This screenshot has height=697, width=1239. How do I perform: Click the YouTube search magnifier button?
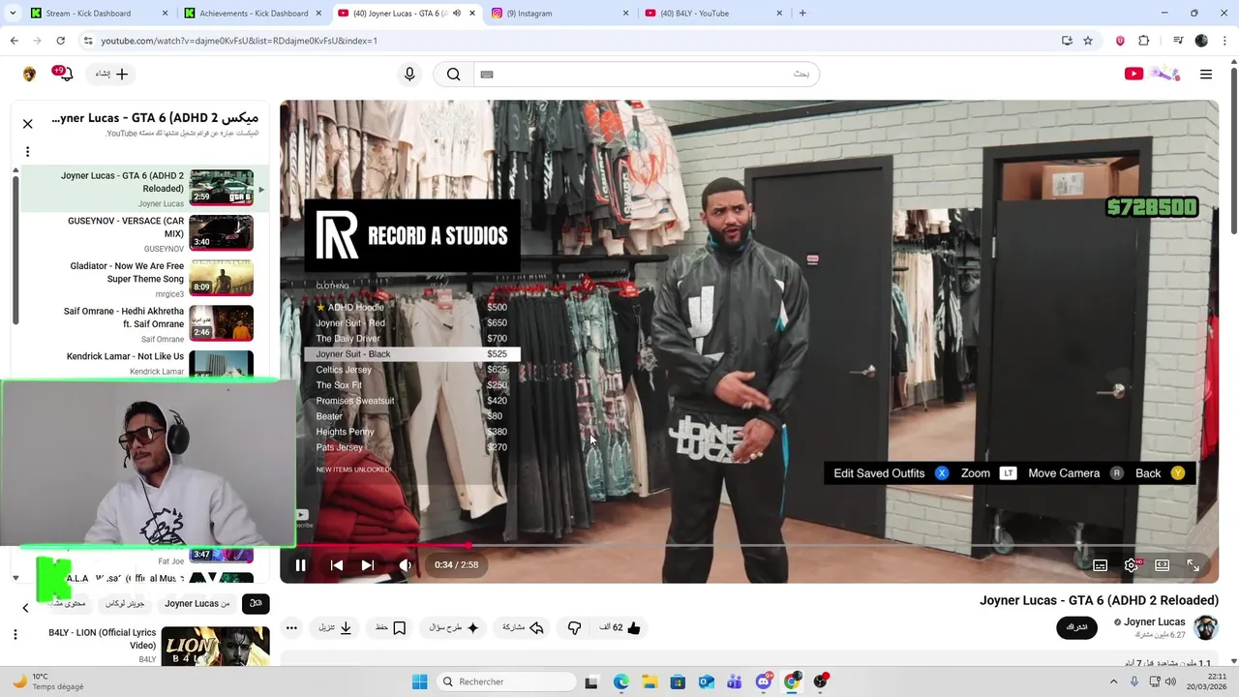(453, 75)
